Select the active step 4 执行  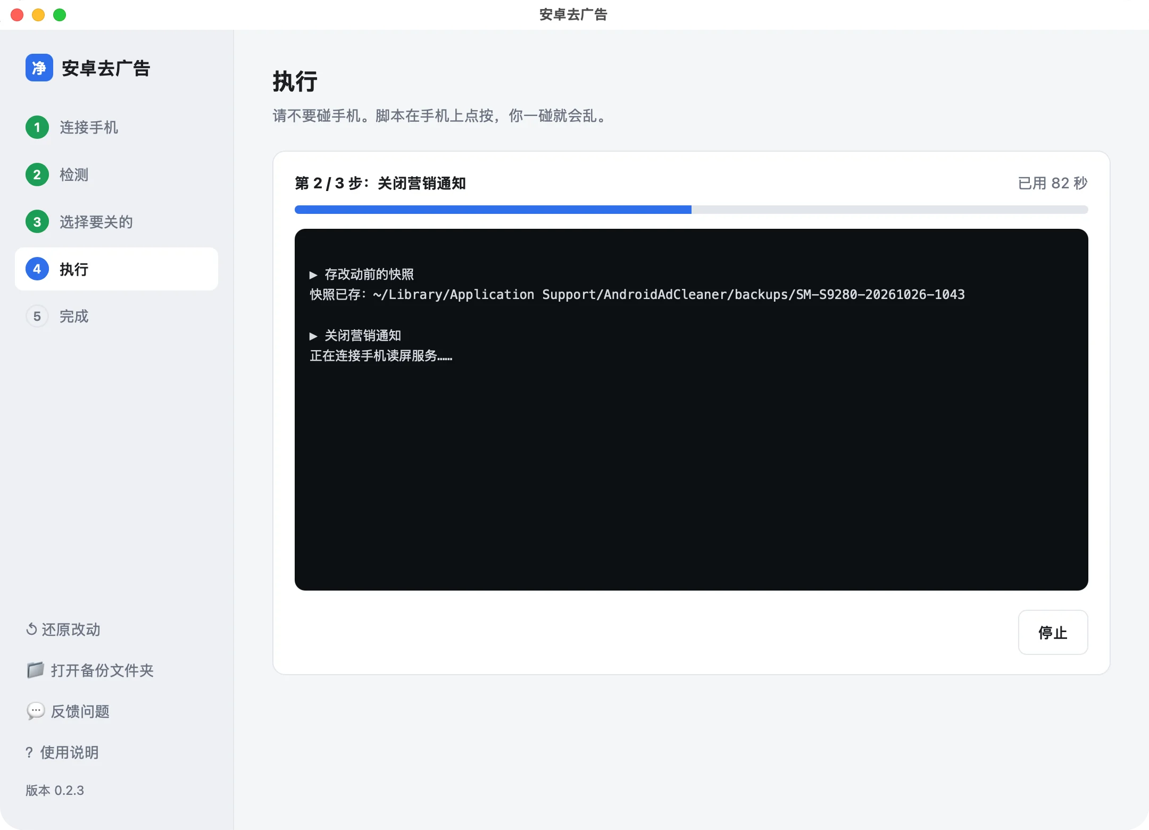point(116,269)
